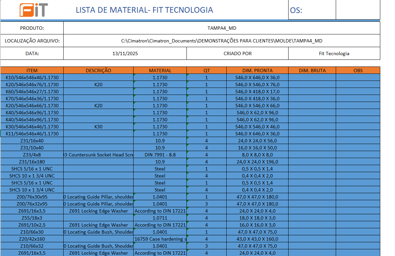Select the DESCRIÇÃO column header

coord(98,71)
